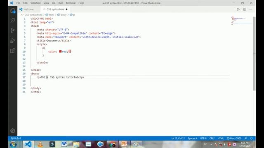Image resolution: width=264 pixels, height=148 pixels.
Task: Open the Help menu
Action: click(81, 3)
